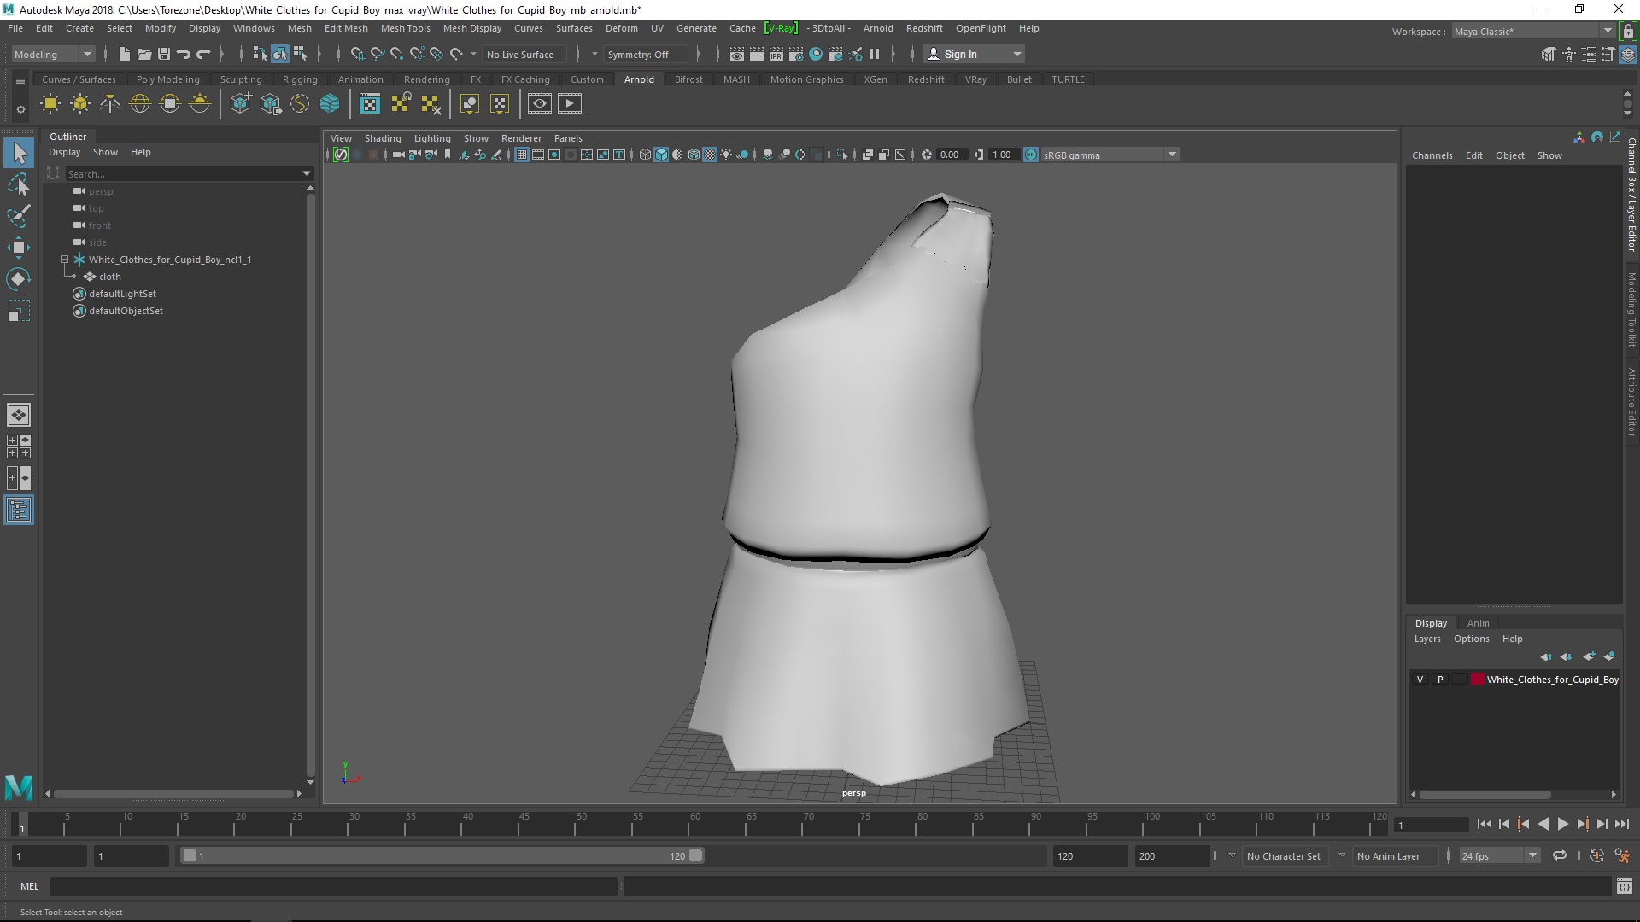Click the Outliner search field
The width and height of the screenshot is (1640, 922).
183,173
